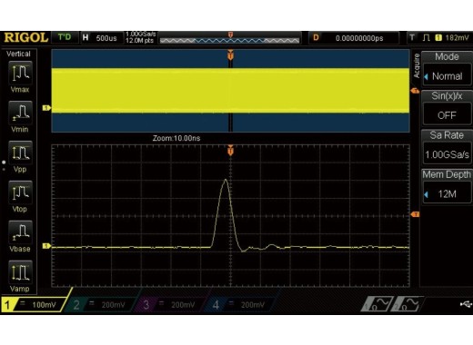Viewport: 473px width, 345px height.
Task: Click the first signal source icon
Action: tap(377, 303)
